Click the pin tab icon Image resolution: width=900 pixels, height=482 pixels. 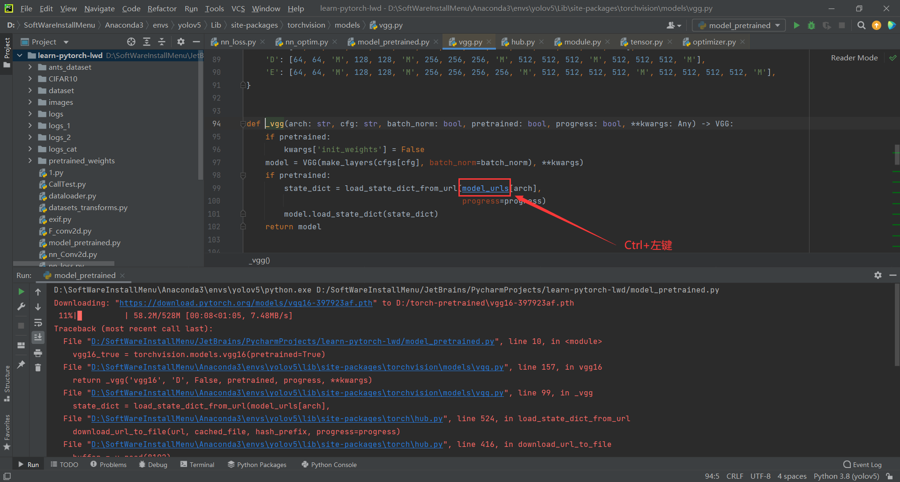point(21,364)
